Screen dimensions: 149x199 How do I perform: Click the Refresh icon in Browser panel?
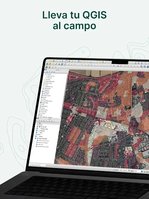(x=47, y=72)
